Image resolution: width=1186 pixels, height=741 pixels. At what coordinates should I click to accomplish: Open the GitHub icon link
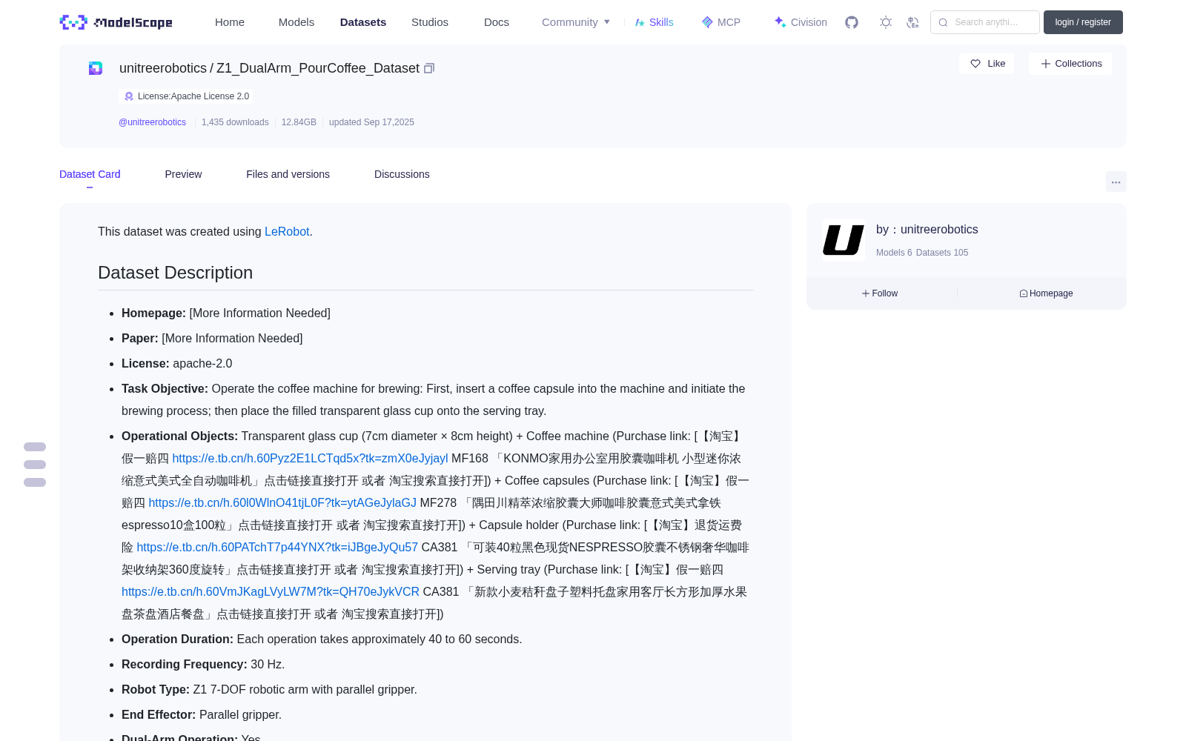[852, 22]
